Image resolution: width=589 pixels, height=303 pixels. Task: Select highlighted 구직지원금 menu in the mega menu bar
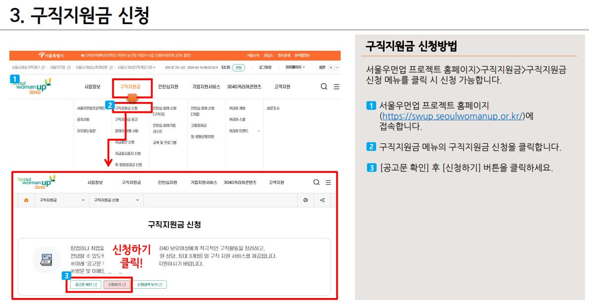[130, 87]
